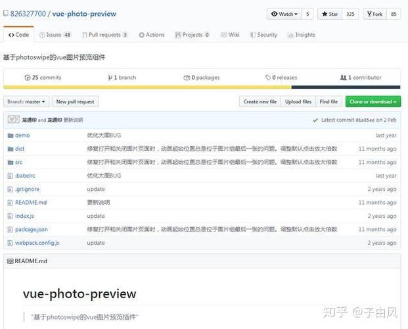View the 25 commits link

coord(43,78)
